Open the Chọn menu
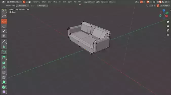This screenshot has height=95, width=171. click(44, 2)
